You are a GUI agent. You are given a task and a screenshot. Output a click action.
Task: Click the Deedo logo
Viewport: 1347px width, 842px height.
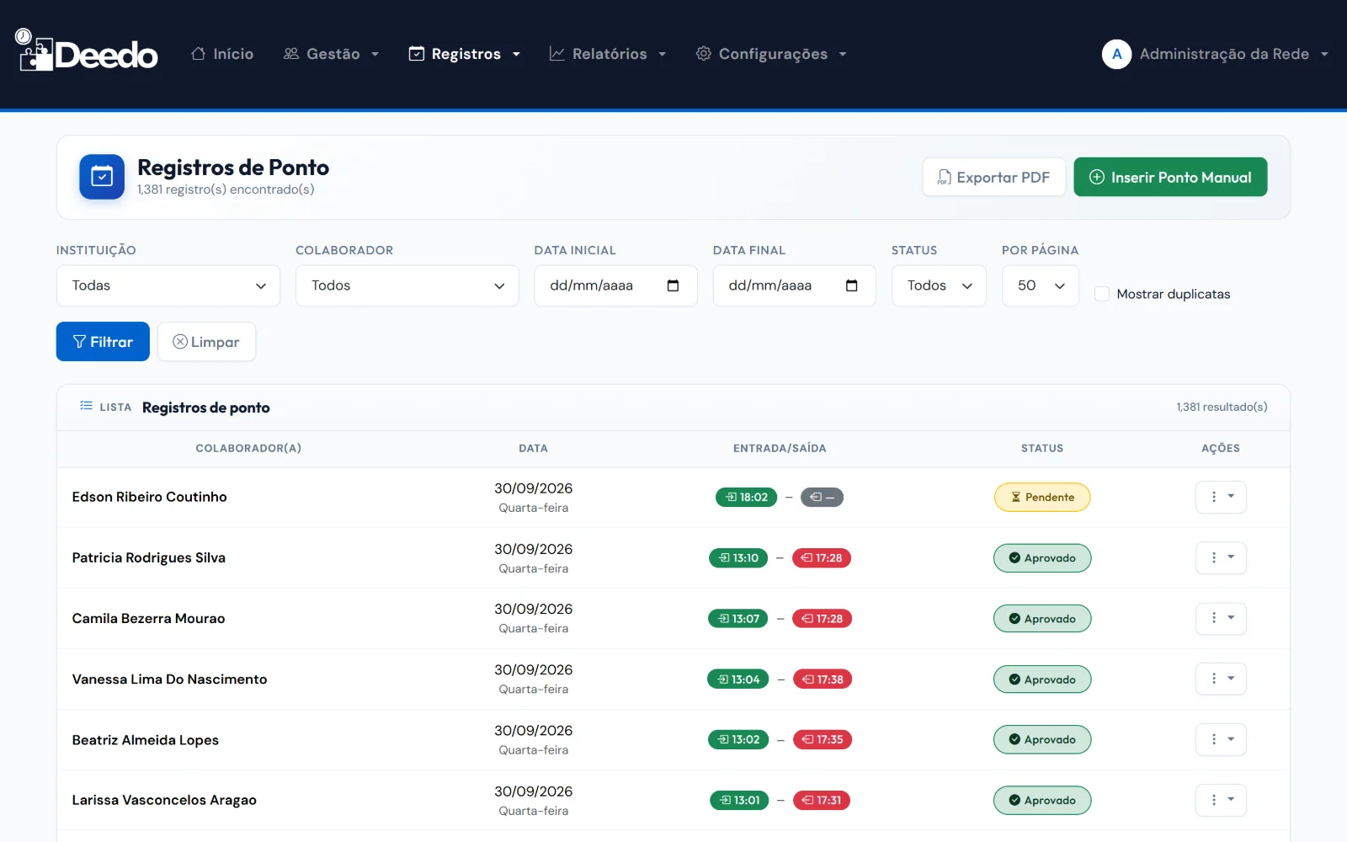[87, 51]
